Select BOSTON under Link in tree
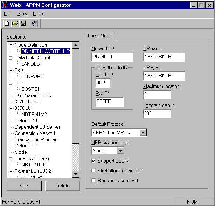215x206 pixels. click(x=31, y=89)
